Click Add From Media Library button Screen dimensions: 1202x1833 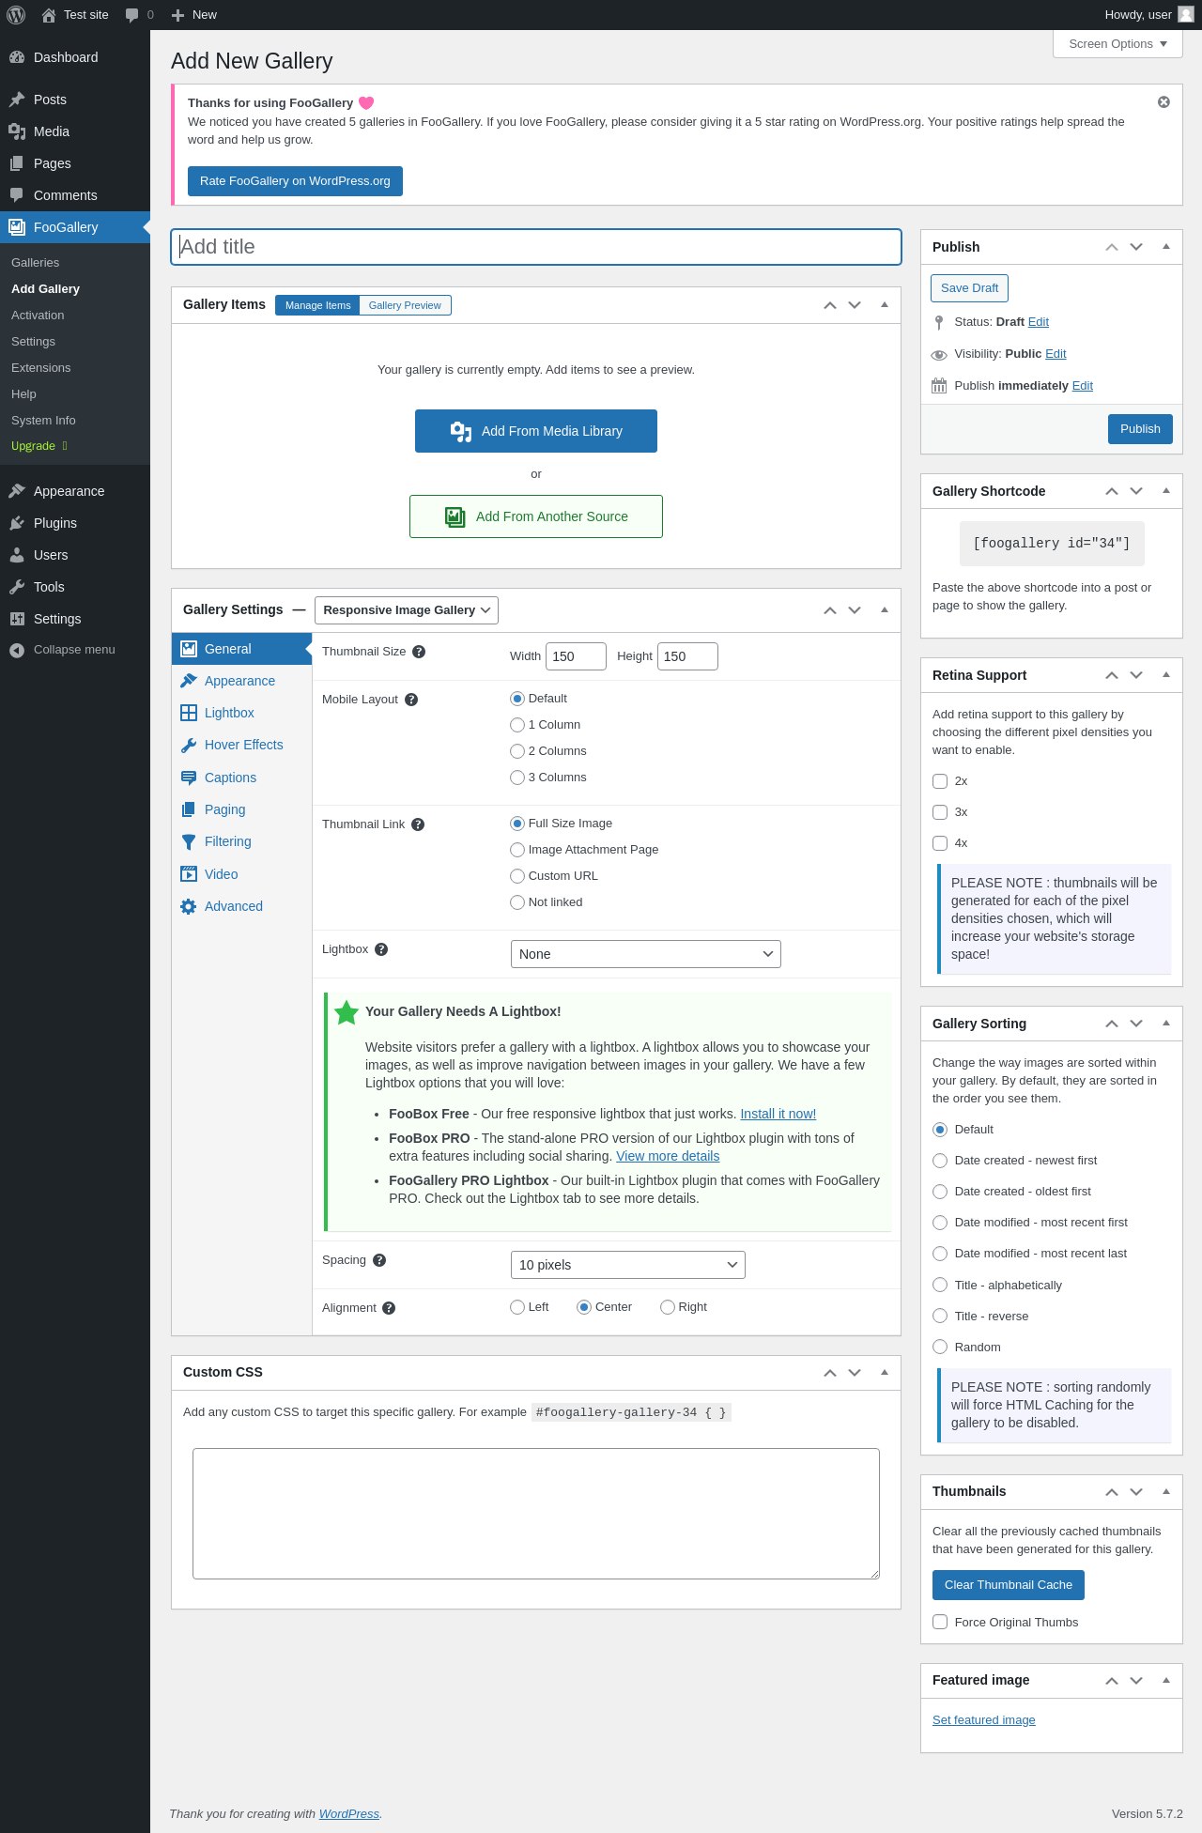point(536,431)
